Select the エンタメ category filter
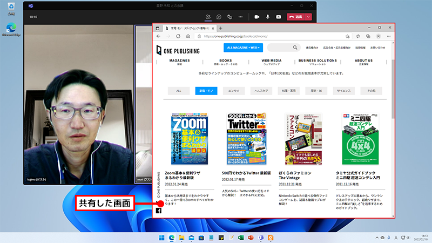This screenshot has width=432, height=243. pyautogui.click(x=234, y=91)
